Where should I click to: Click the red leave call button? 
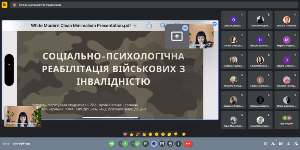tap(188, 144)
